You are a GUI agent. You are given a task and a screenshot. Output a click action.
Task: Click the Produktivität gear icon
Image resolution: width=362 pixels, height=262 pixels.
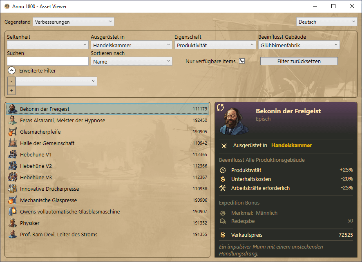click(x=223, y=170)
